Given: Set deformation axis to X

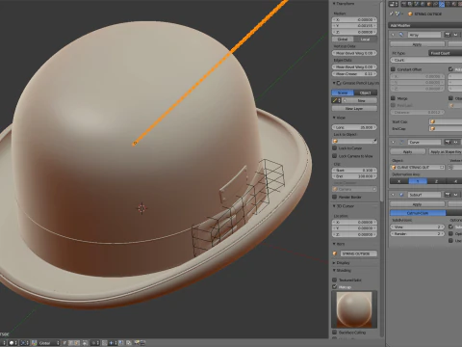Looking at the screenshot, I should tap(399, 181).
